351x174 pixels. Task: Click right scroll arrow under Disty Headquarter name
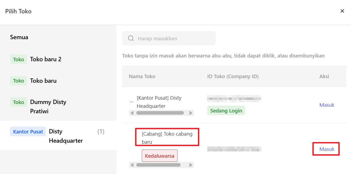point(191,113)
